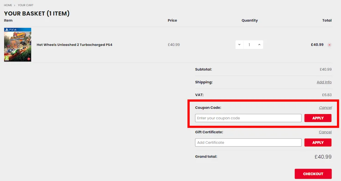The width and height of the screenshot is (341, 181).
Task: Click the 'Gift Certificate:' label
Action: tap(209, 132)
